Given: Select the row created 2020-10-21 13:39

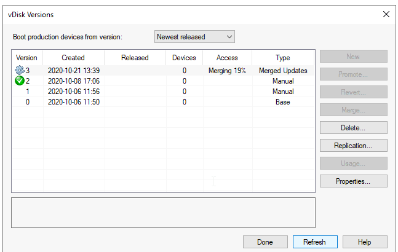Looking at the screenshot, I should 163,71.
